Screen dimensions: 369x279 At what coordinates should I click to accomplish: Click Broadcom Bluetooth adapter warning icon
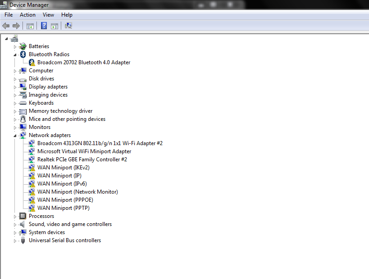32,62
